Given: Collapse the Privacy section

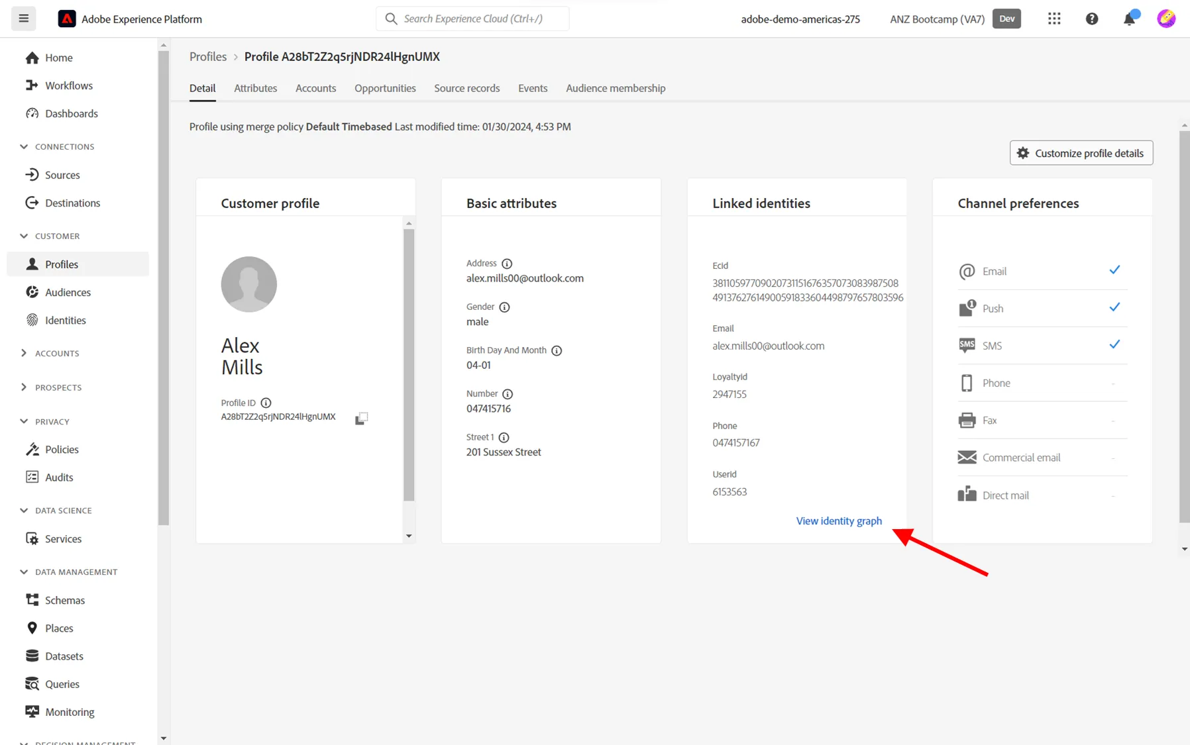Looking at the screenshot, I should click(x=24, y=421).
